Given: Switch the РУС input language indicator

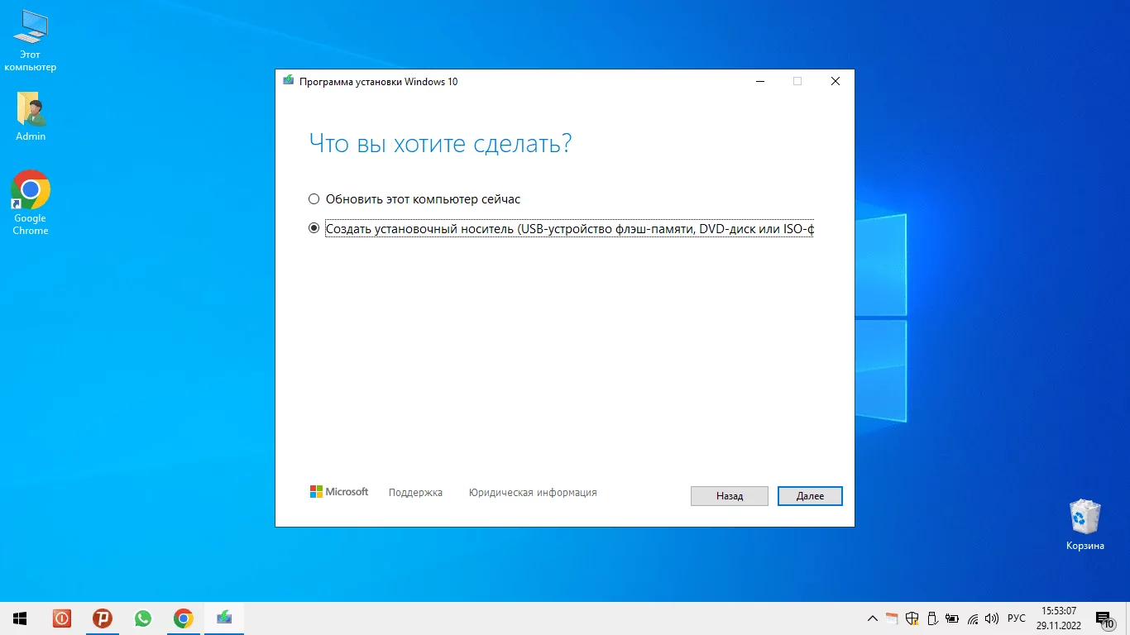Looking at the screenshot, I should 1016,618.
